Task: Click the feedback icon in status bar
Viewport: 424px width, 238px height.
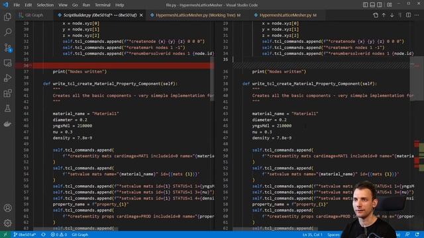Action: 407,235
